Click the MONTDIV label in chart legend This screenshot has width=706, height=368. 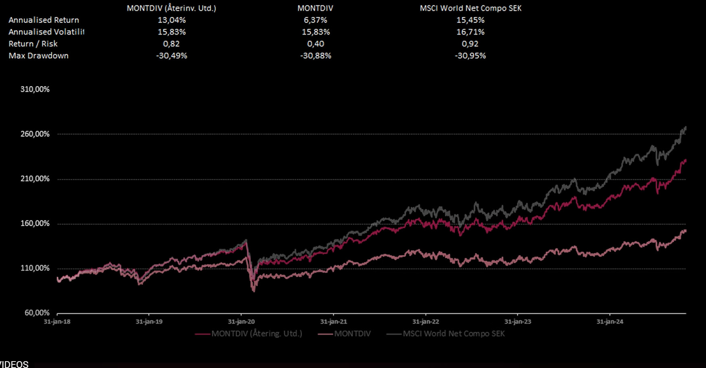(352, 333)
